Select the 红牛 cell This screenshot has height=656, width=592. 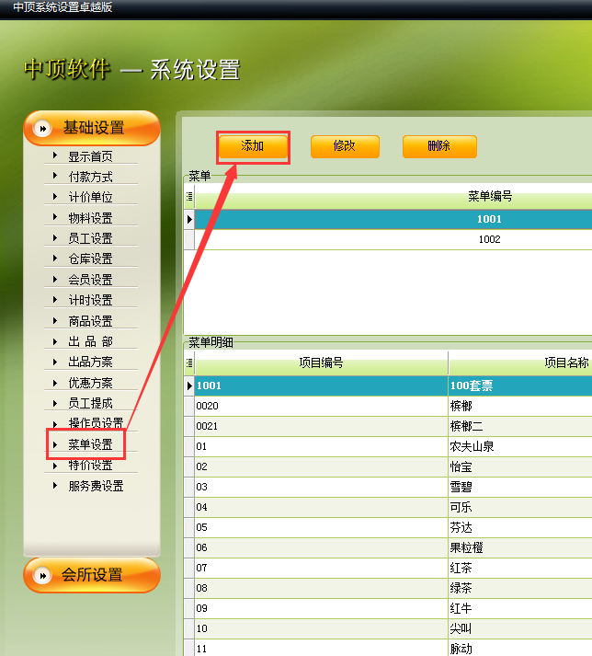(x=520, y=608)
